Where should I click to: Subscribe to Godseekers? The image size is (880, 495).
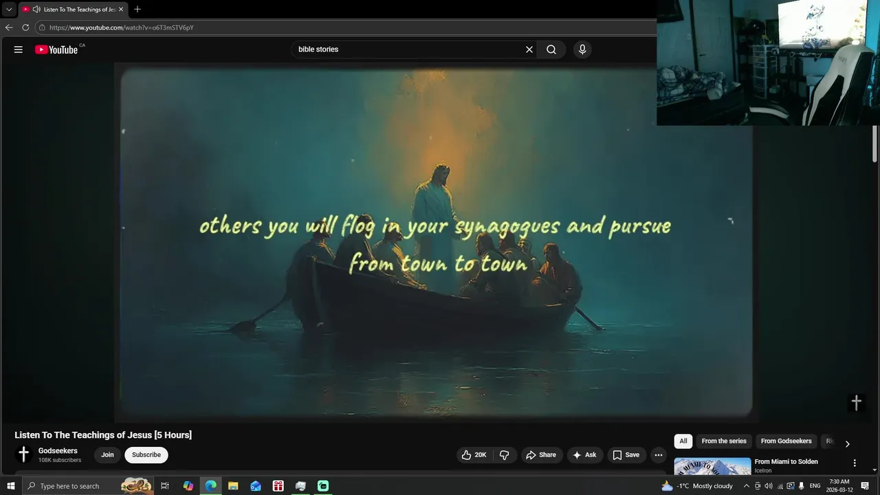[146, 455]
